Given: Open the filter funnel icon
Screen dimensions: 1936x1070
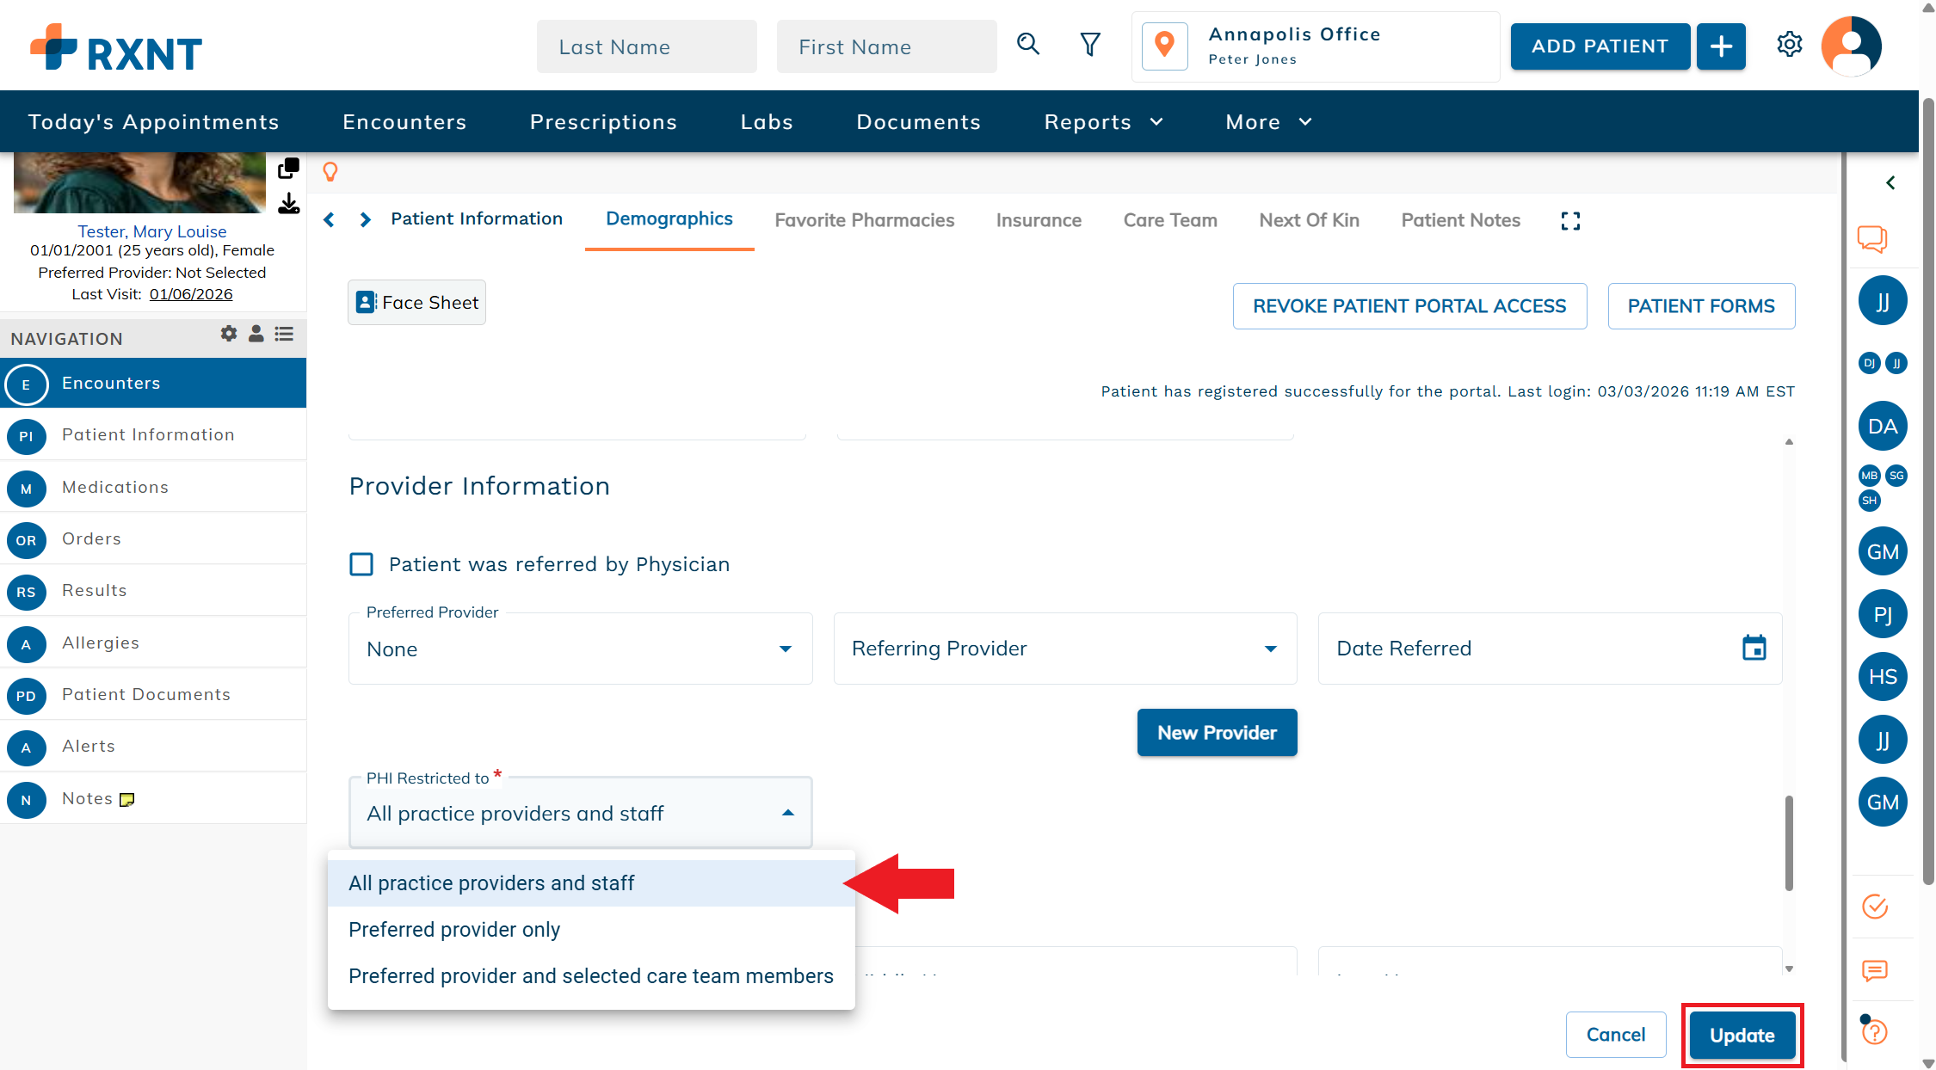Looking at the screenshot, I should (x=1090, y=45).
